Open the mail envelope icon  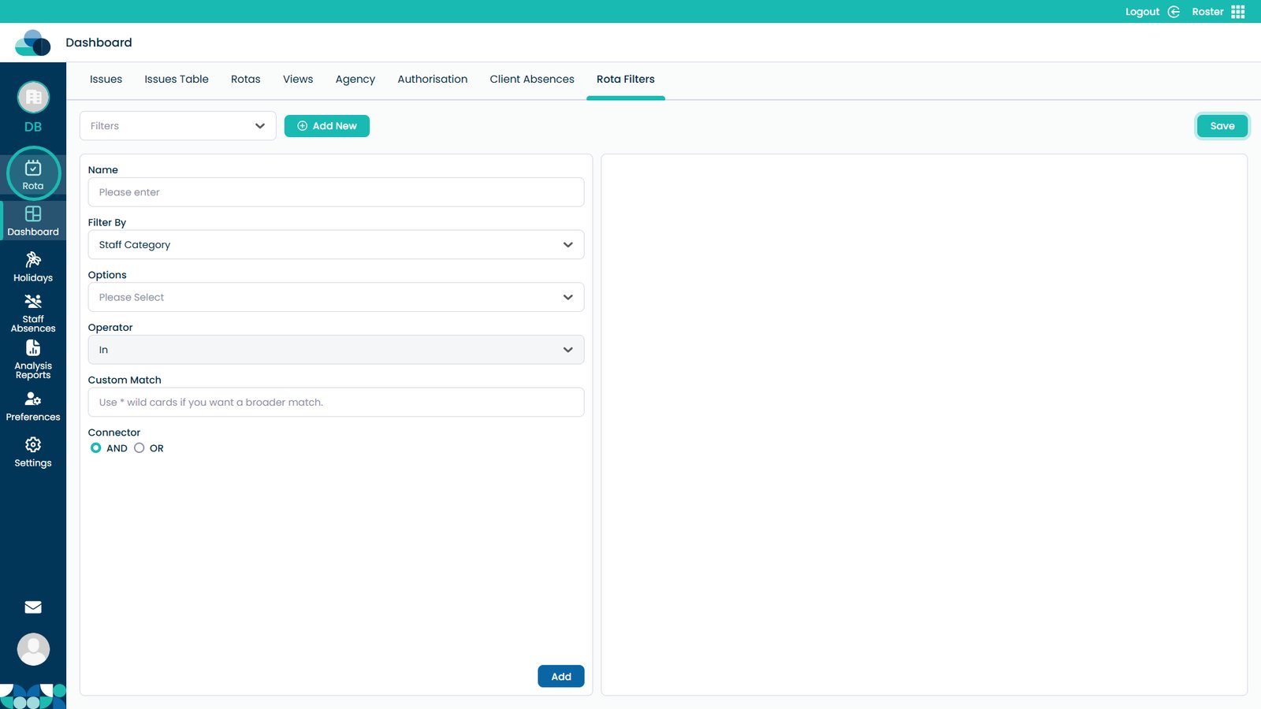pos(33,607)
